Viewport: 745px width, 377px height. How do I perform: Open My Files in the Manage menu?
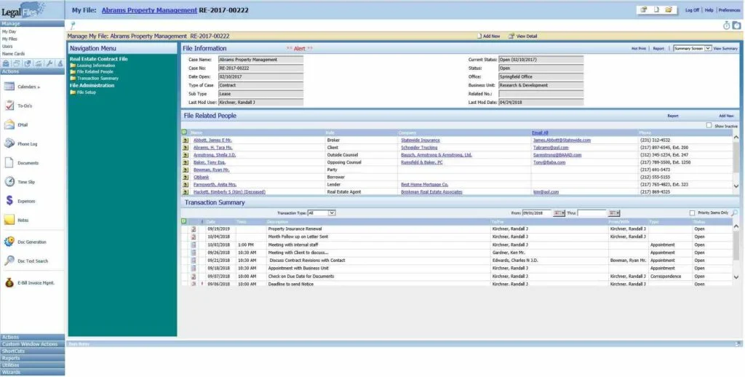[9, 39]
